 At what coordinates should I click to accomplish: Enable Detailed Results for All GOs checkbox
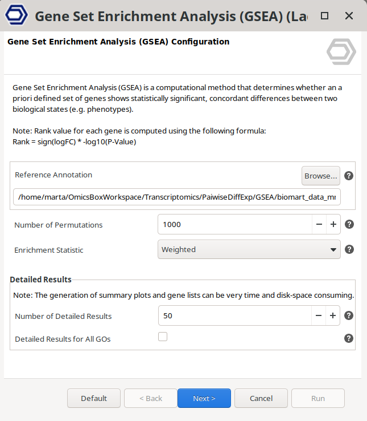click(x=163, y=337)
